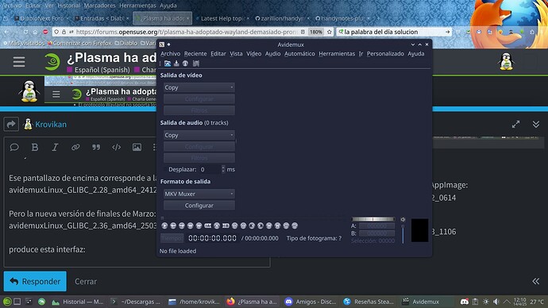This screenshot has height=308, width=548.
Task: Click the taskbar volume icon
Action: coord(496,302)
